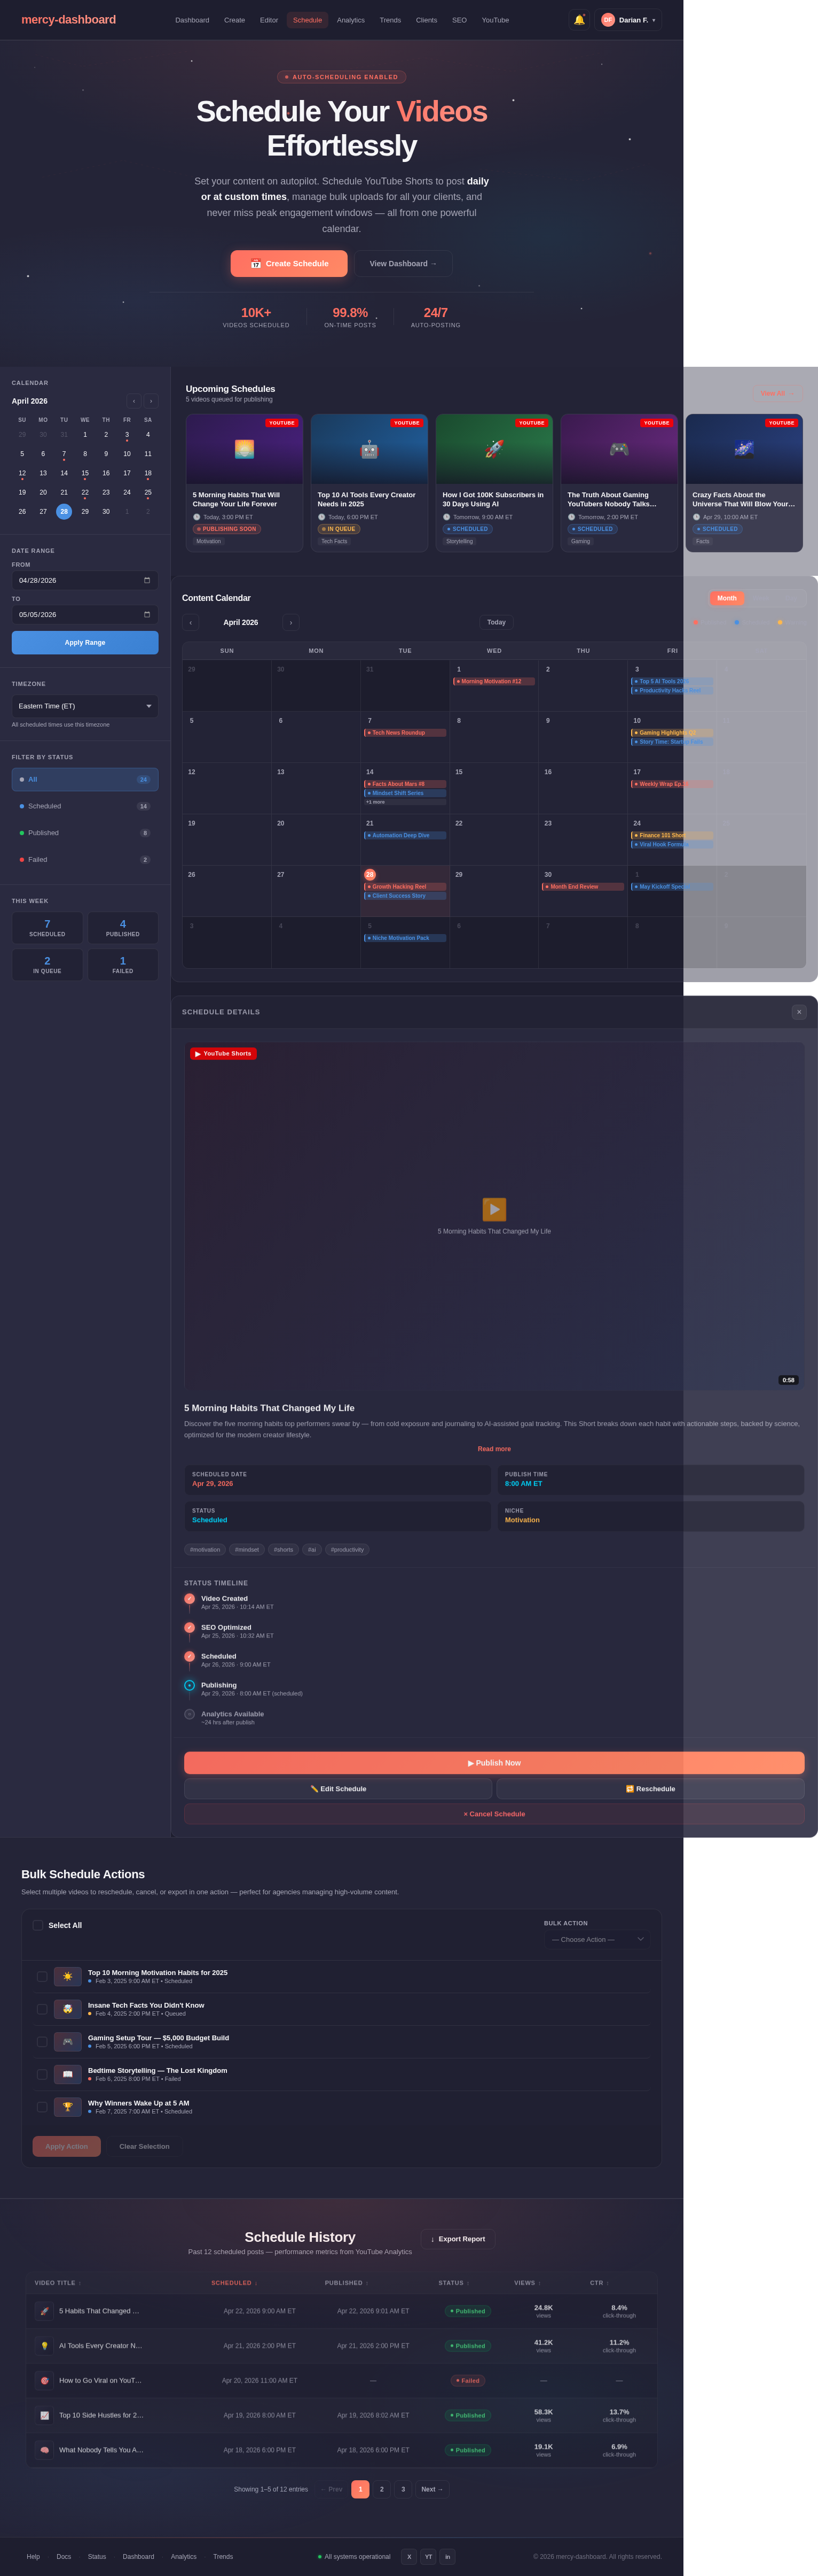
Task: Check Gaming Setup Tour row checkbox
Action: click(x=42, y=2042)
